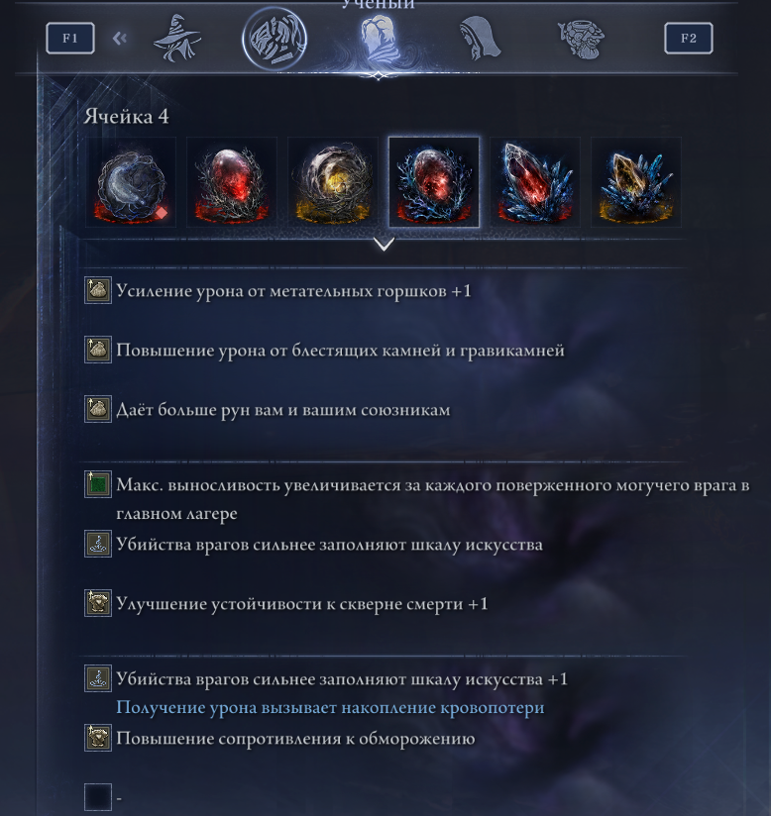The image size is (771, 816).
Task: Select the red egg relic with blue branches
Action: point(434,182)
